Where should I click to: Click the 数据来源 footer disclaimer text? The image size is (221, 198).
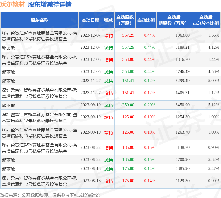click(50, 195)
